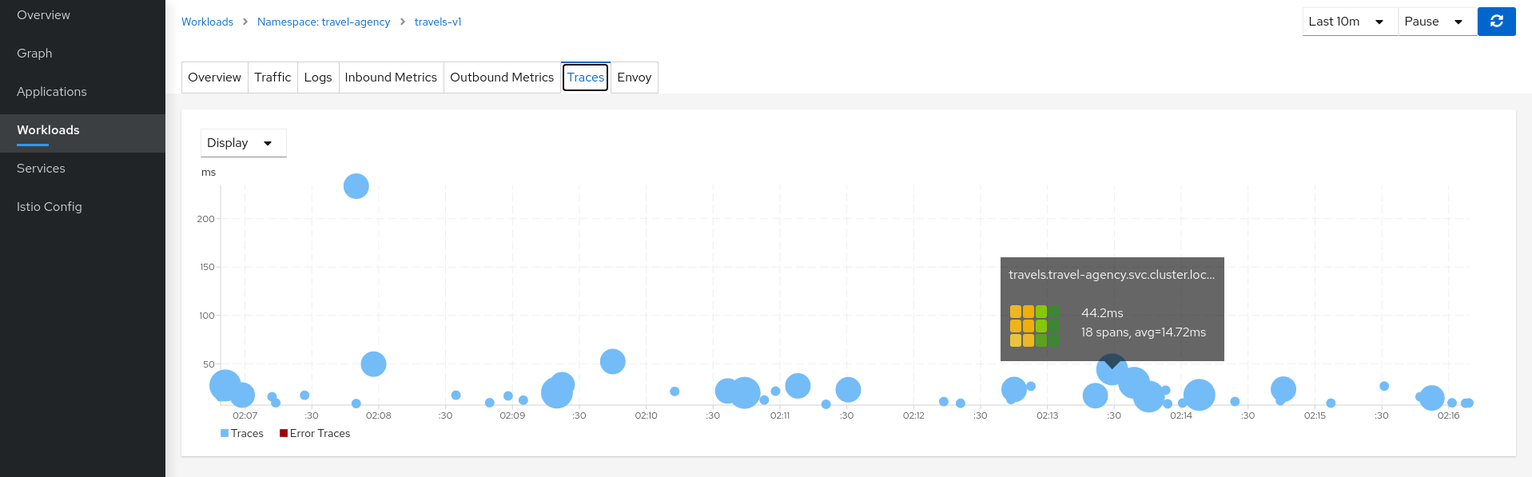Toggle the Error Traces legend red square
This screenshot has width=1532, height=477.
coord(284,433)
